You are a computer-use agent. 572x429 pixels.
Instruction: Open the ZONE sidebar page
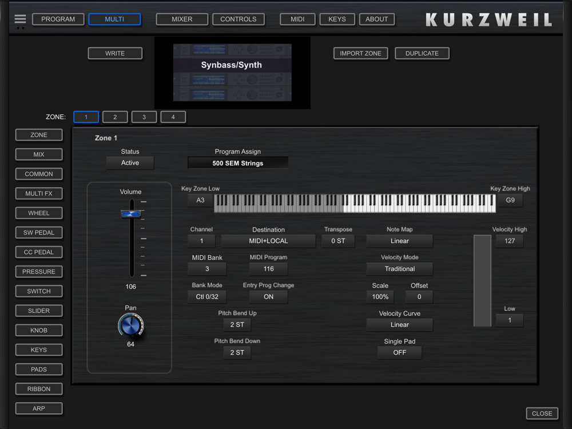pyautogui.click(x=39, y=134)
